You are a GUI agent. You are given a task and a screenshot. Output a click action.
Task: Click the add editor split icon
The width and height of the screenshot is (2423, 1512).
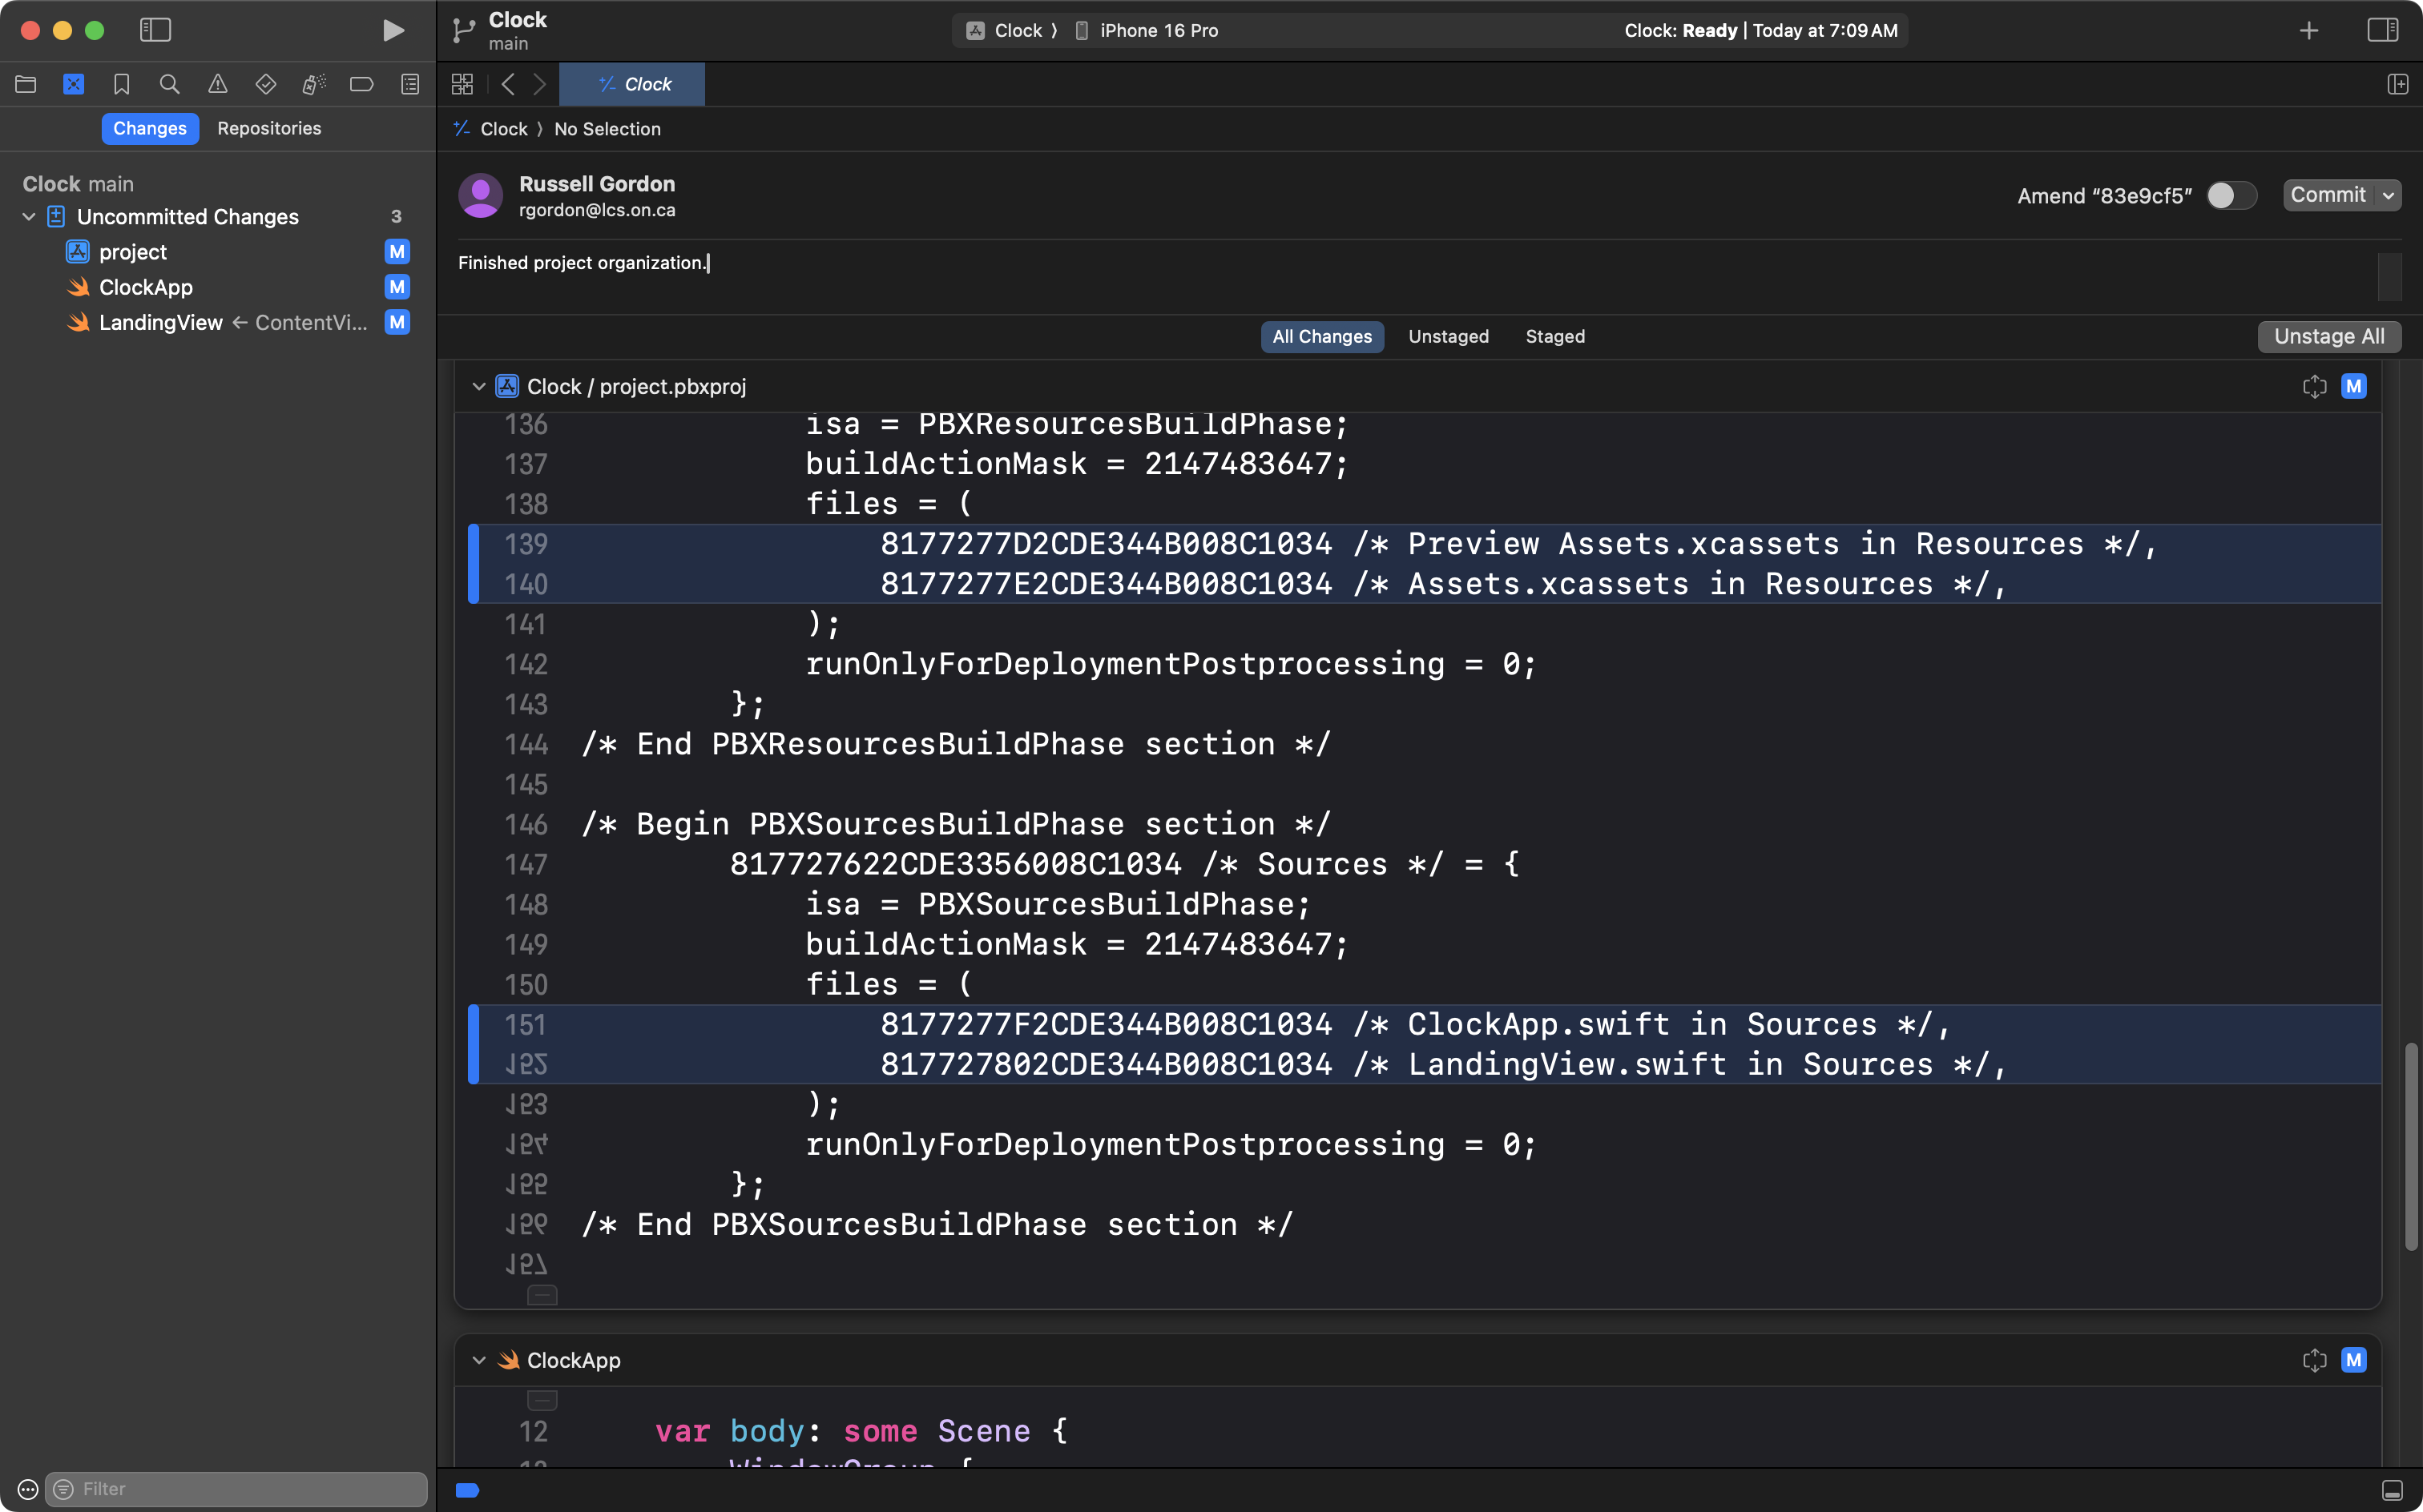coord(2397,85)
